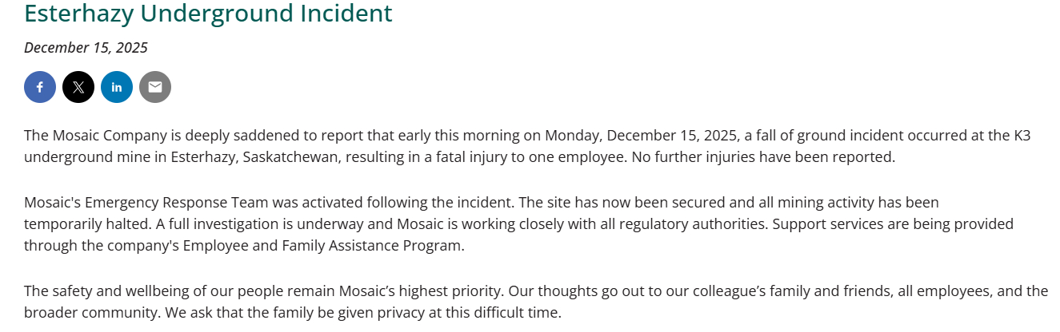
Task: Click the sentence "No further injuries have been reported."
Action: click(x=763, y=156)
